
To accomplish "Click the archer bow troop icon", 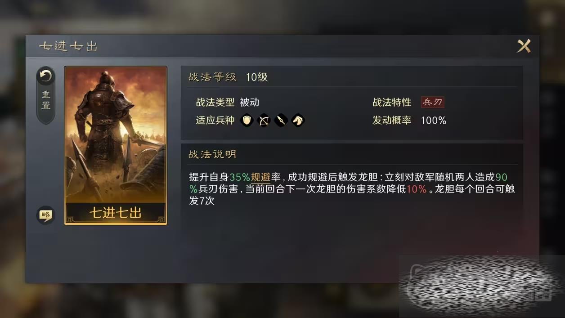I will coord(264,120).
